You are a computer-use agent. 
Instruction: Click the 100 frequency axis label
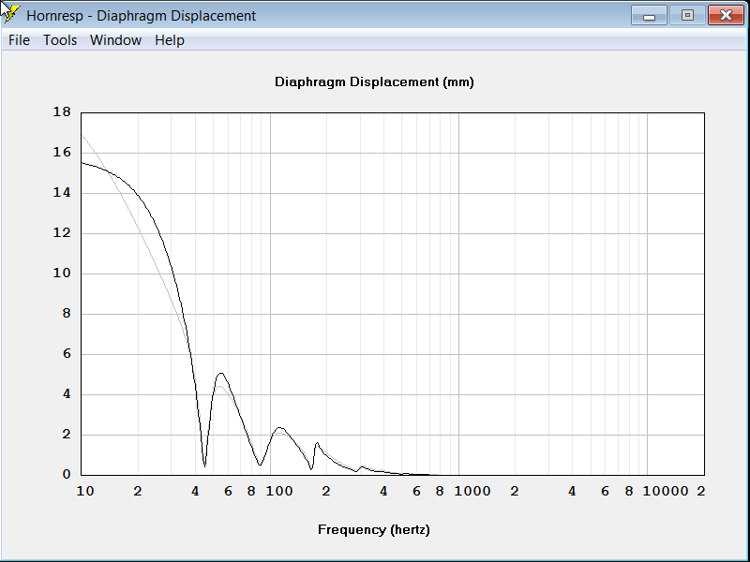tap(279, 491)
